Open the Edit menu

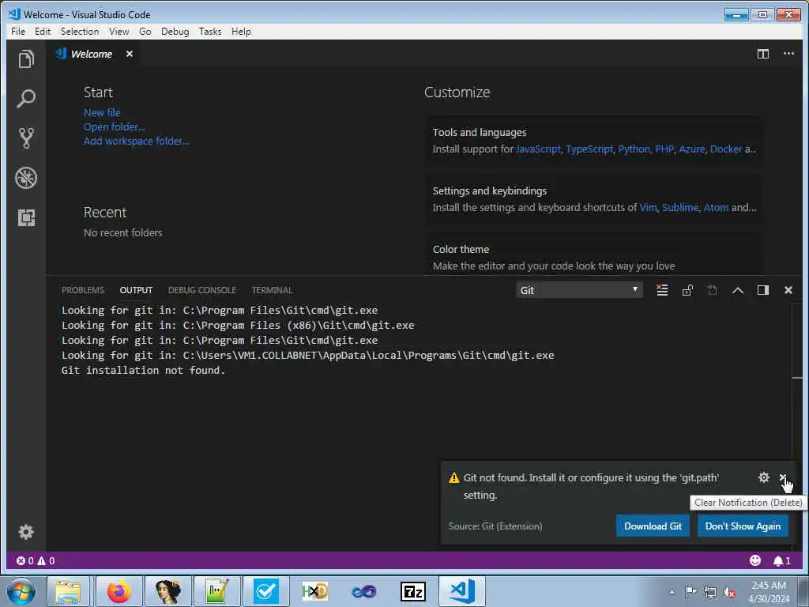[43, 32]
